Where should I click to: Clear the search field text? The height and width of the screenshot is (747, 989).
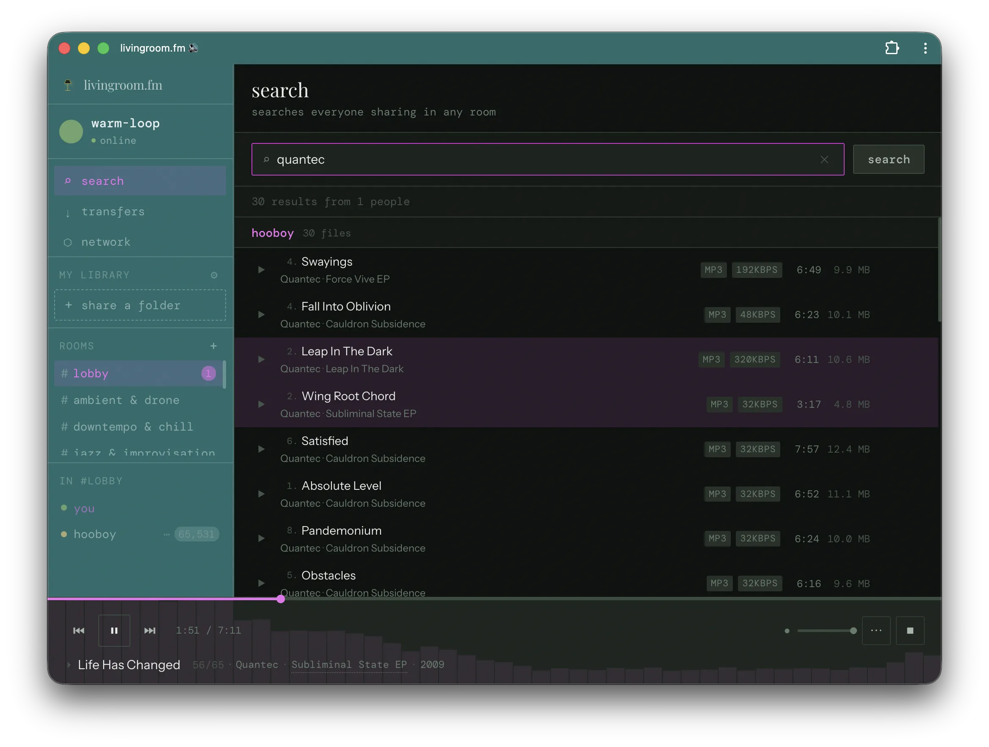(824, 159)
